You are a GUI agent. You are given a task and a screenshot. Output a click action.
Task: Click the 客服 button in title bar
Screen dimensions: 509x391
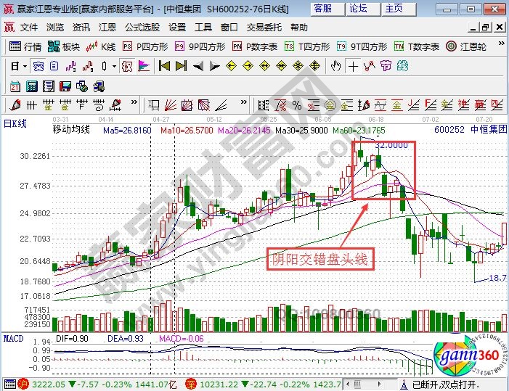(324, 9)
